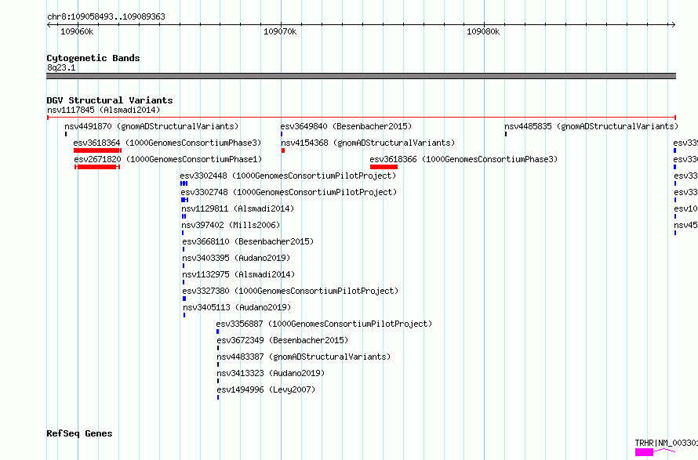Open variant esv3672349 (Besenbacher2015)
The image size is (698, 460).
[x=282, y=340]
